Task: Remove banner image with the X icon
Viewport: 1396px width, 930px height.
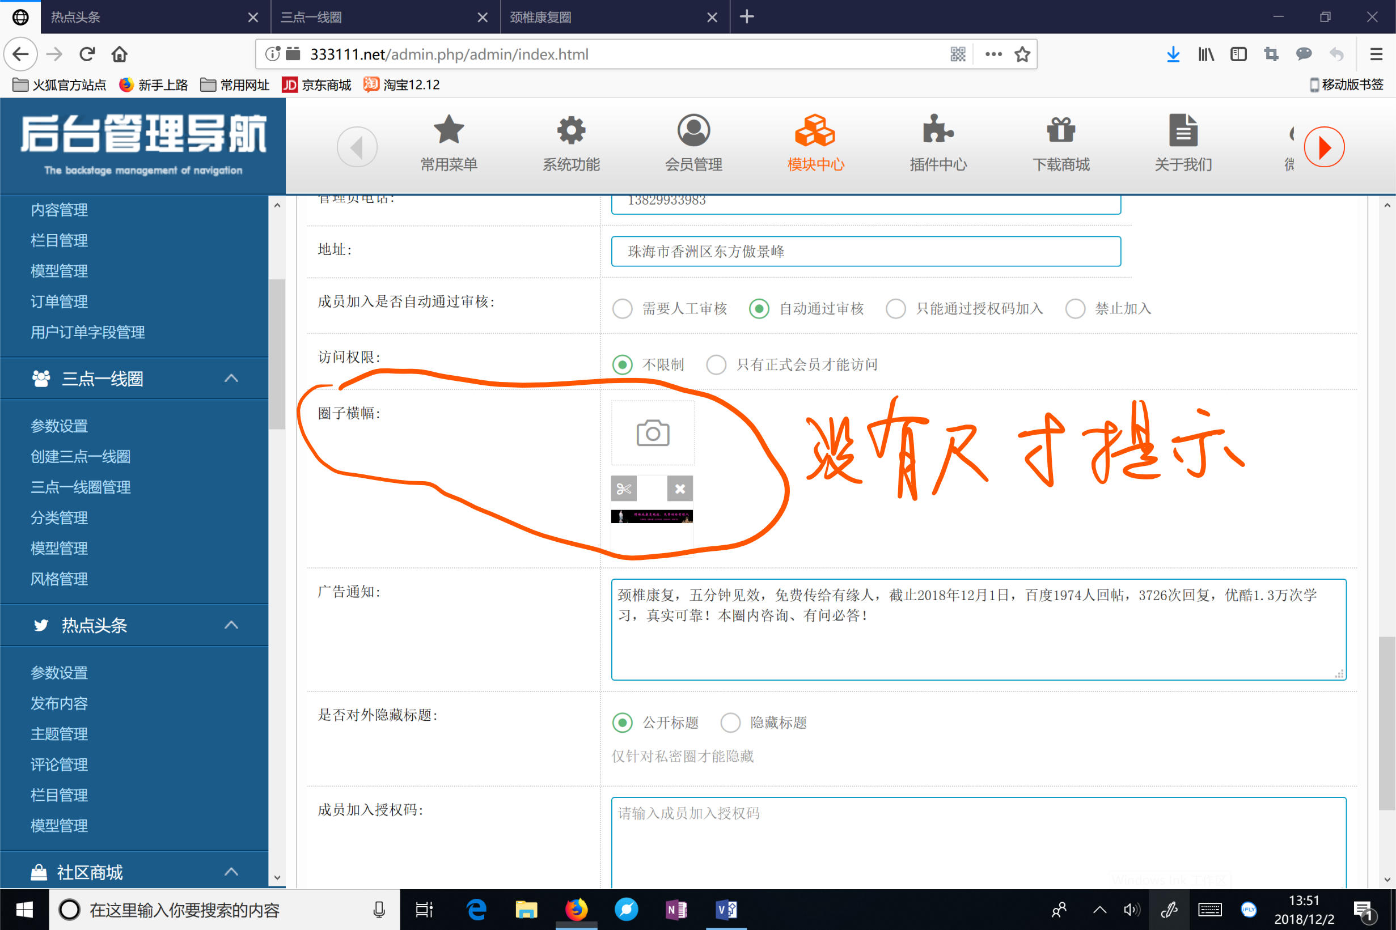Action: pyautogui.click(x=680, y=489)
